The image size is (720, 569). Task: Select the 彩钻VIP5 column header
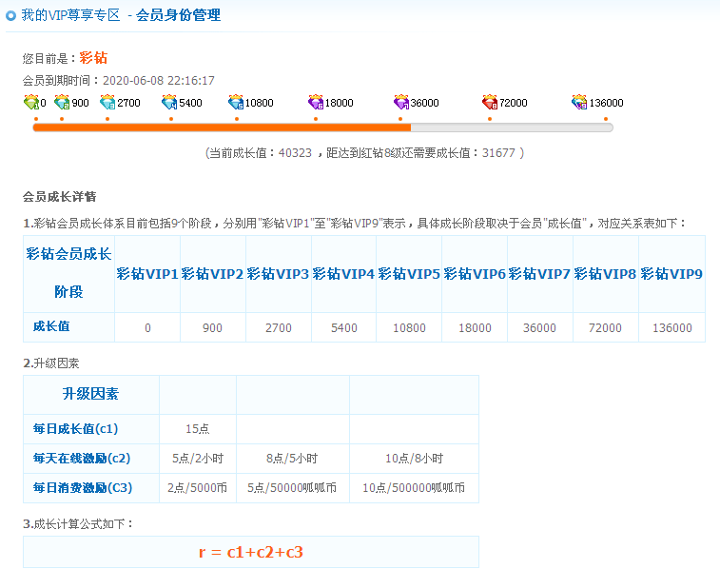click(x=409, y=274)
